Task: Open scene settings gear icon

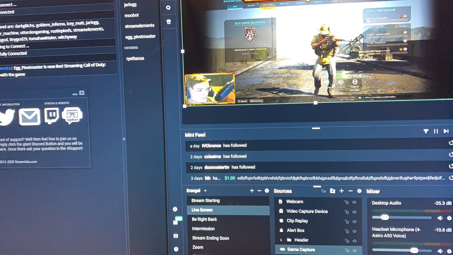Action: 267,191
